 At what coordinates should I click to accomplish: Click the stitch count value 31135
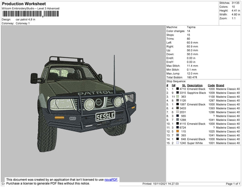(236, 3)
